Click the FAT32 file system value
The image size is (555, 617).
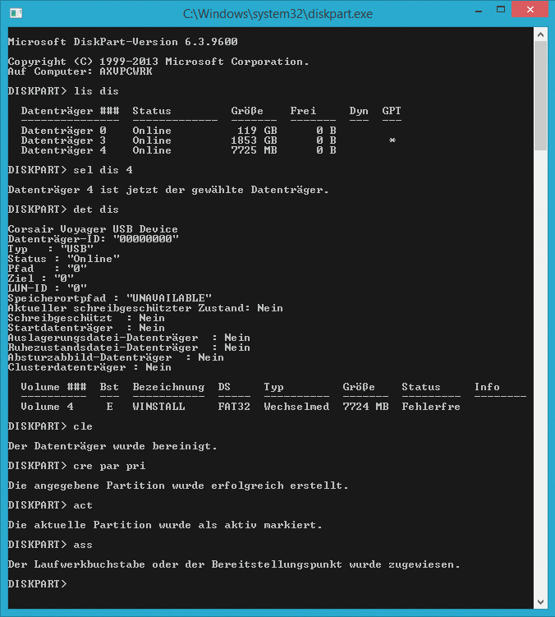pos(234,407)
